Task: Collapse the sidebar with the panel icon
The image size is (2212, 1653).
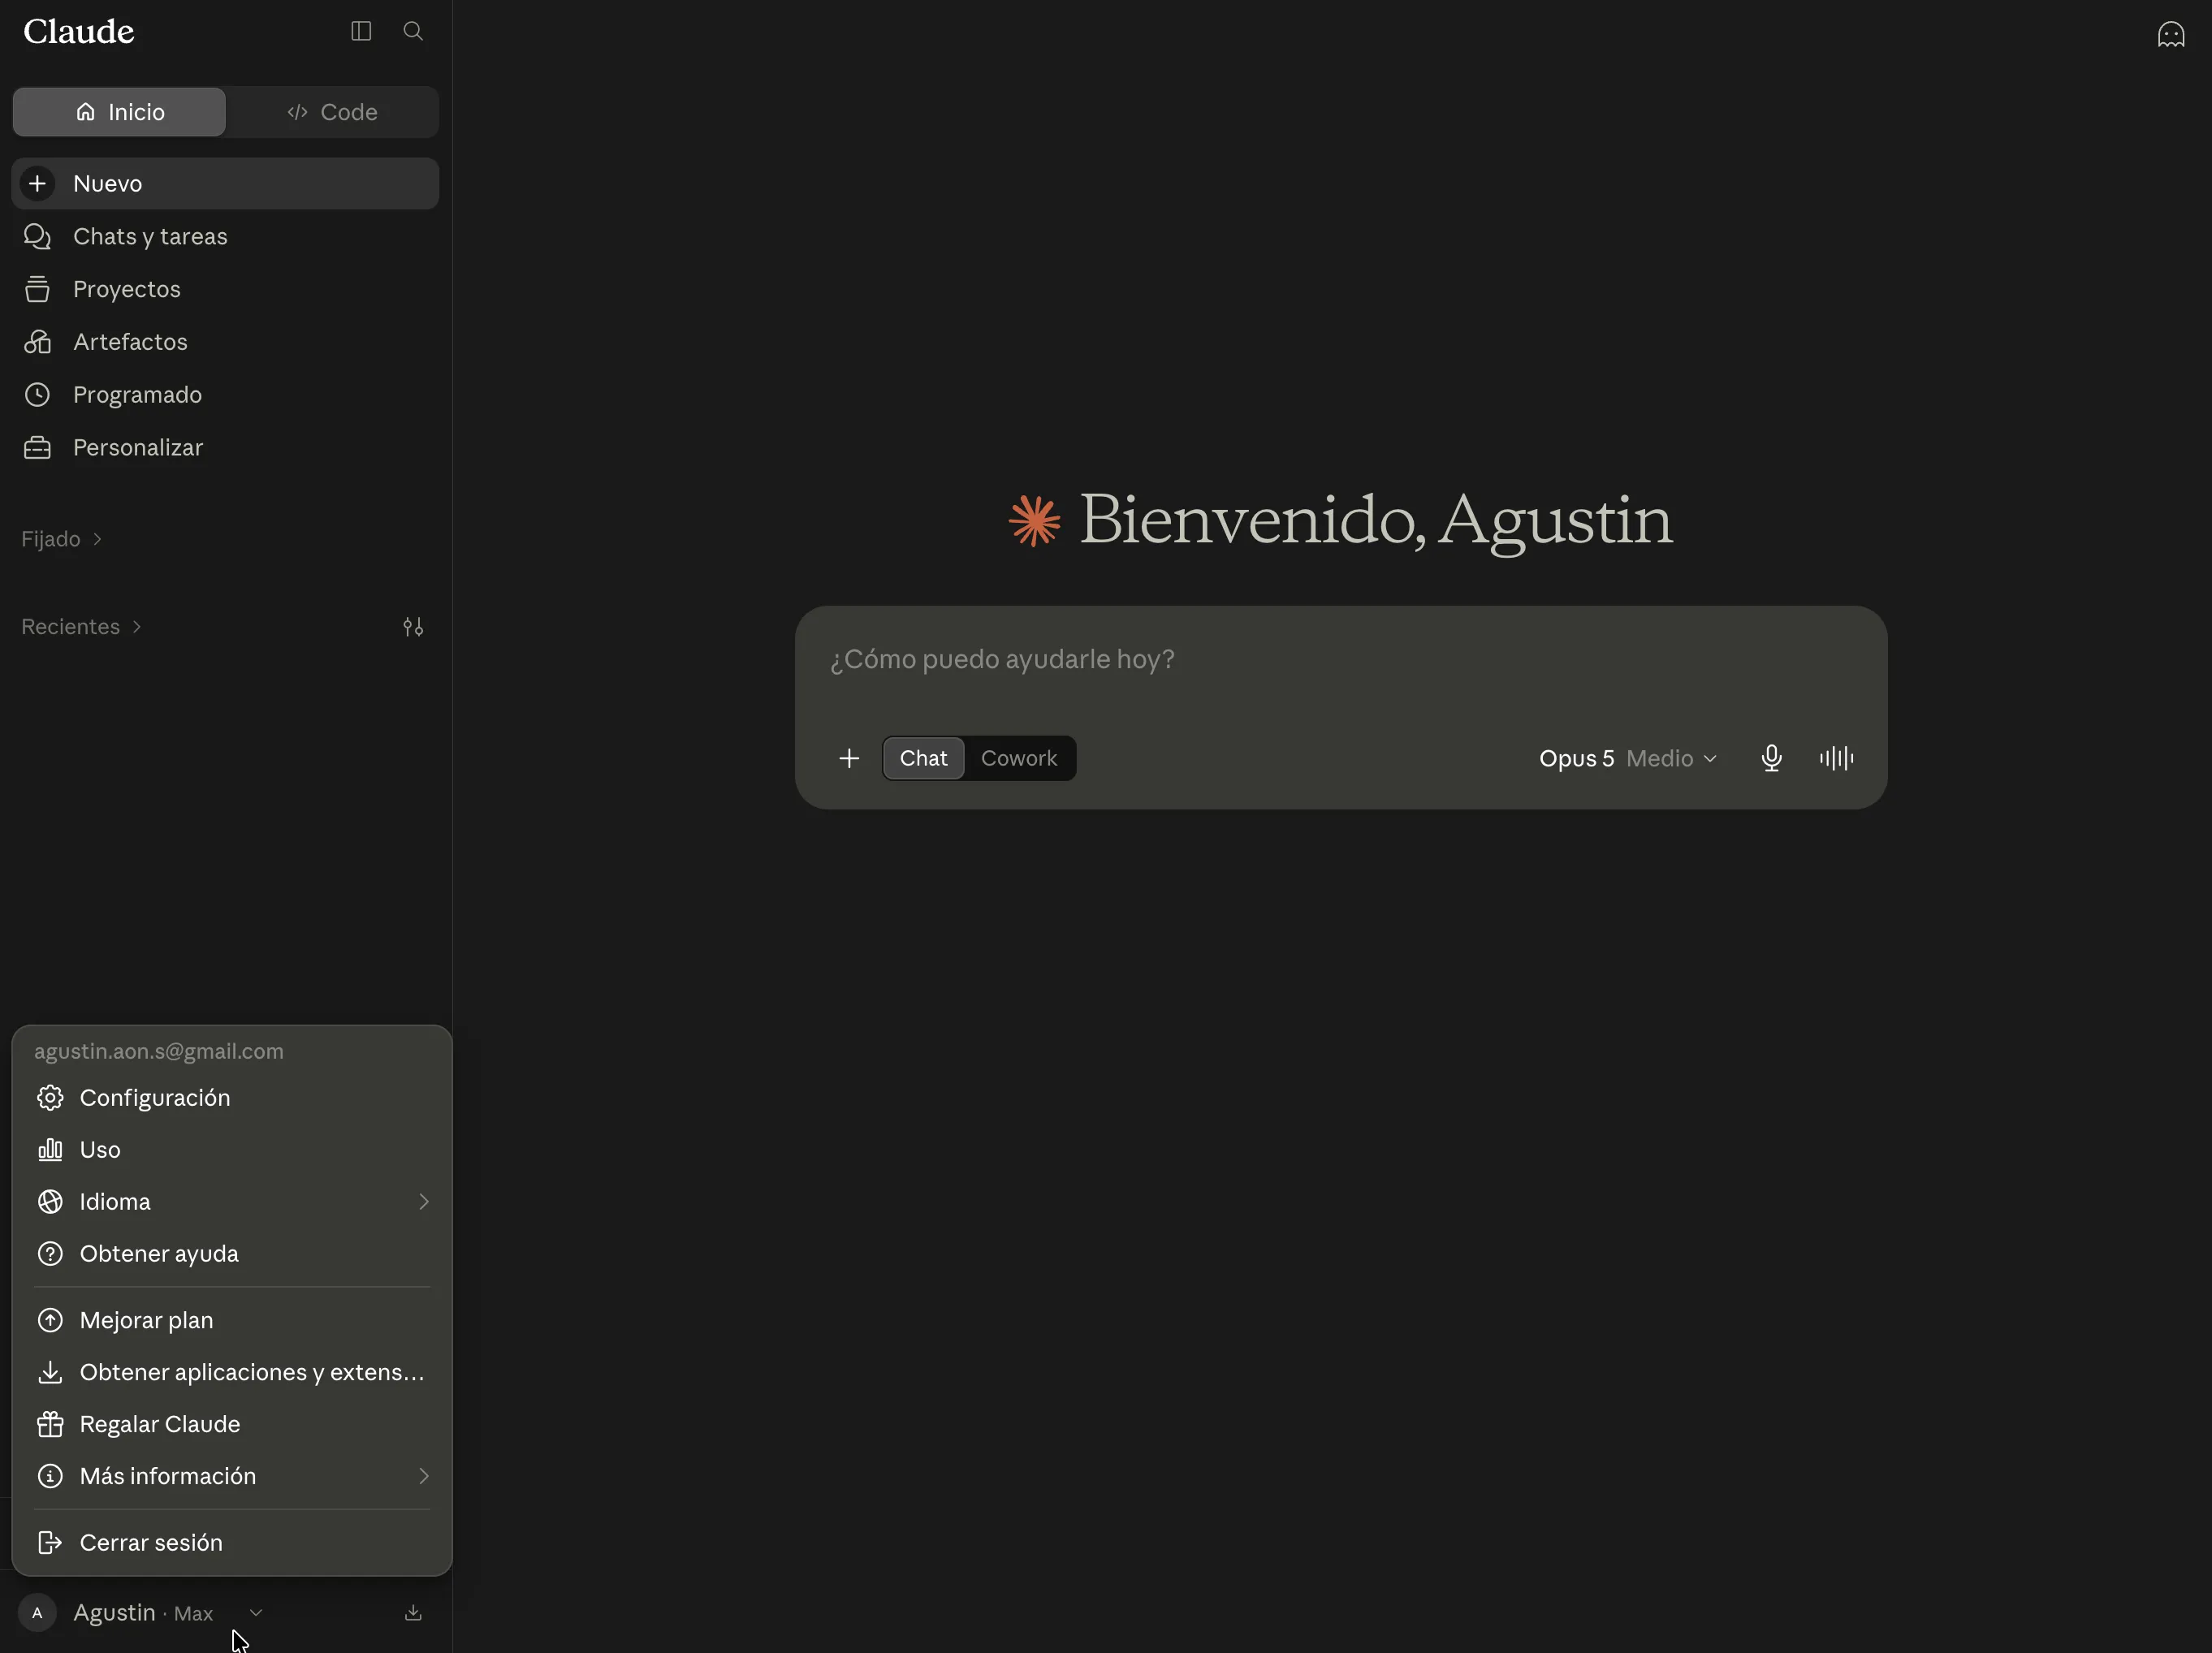Action: [x=361, y=31]
